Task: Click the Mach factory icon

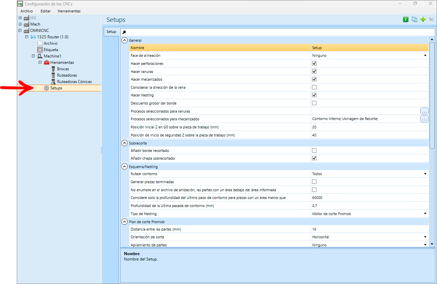Action: (27, 24)
